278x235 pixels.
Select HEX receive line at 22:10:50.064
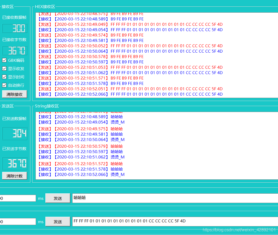[x=131, y=51]
